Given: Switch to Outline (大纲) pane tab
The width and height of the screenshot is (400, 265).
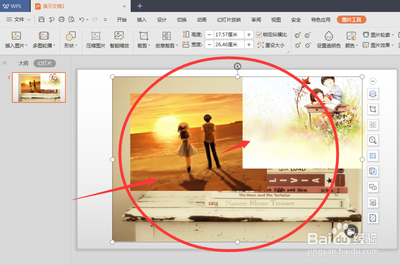Looking at the screenshot, I should point(23,63).
